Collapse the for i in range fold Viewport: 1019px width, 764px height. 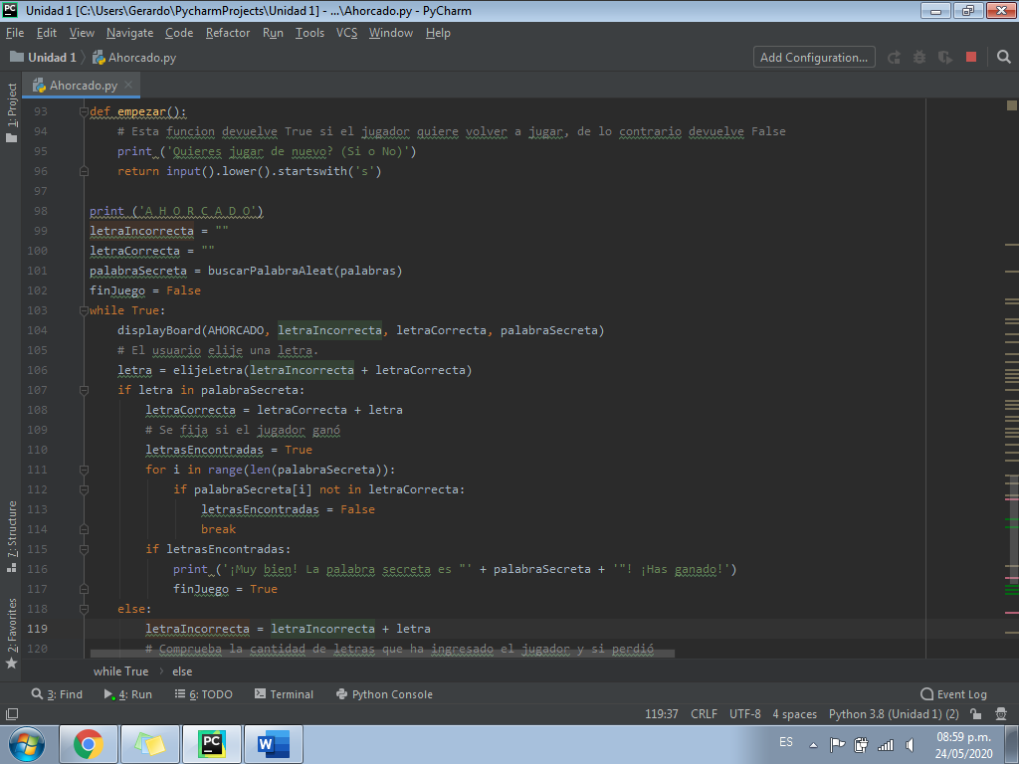tap(84, 470)
